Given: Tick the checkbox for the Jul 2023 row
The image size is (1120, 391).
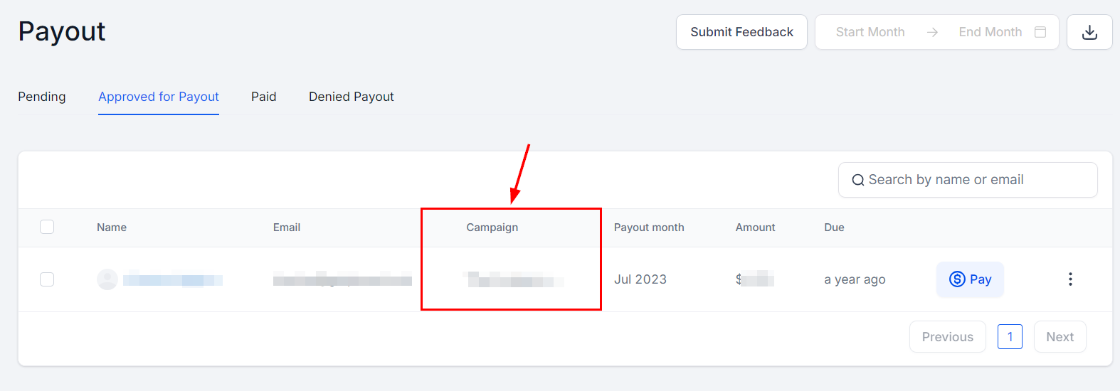Looking at the screenshot, I should pyautogui.click(x=47, y=279).
